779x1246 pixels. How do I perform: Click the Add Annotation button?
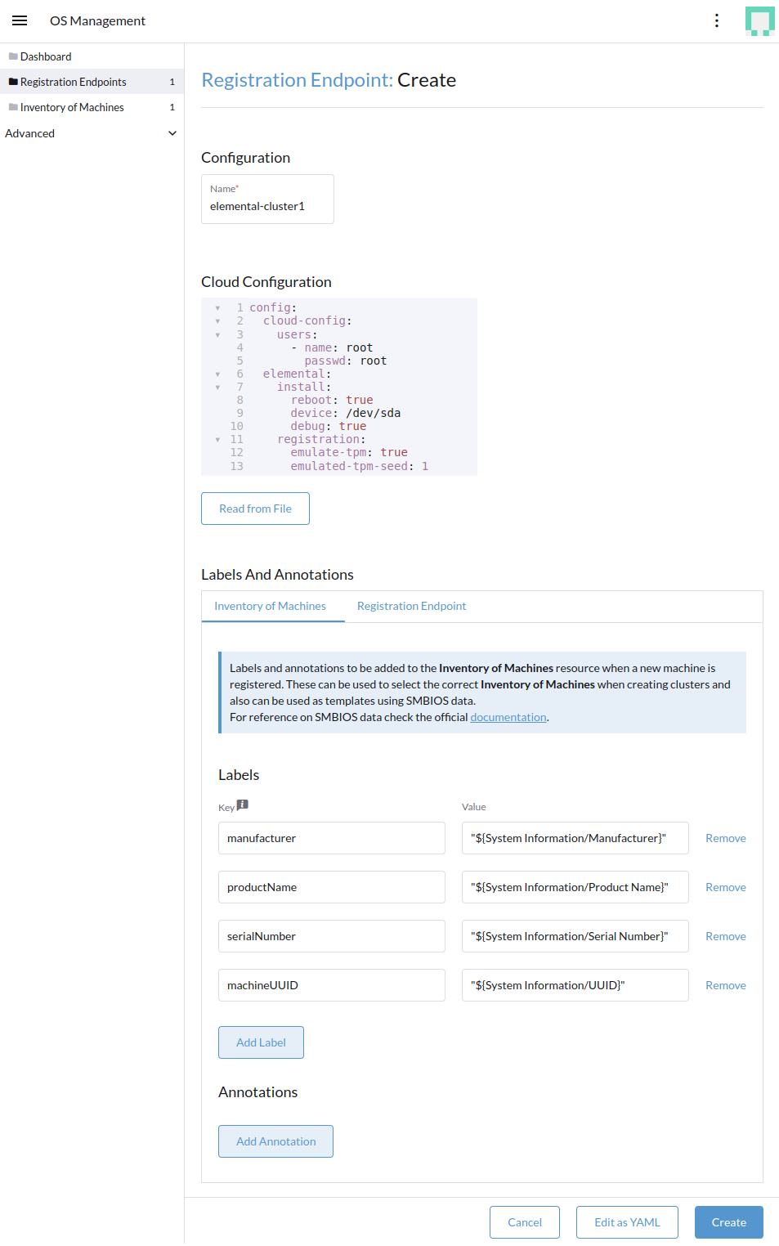point(275,1141)
